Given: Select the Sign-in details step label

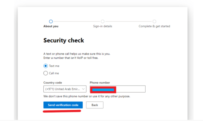Looking at the screenshot, I should point(102,26).
